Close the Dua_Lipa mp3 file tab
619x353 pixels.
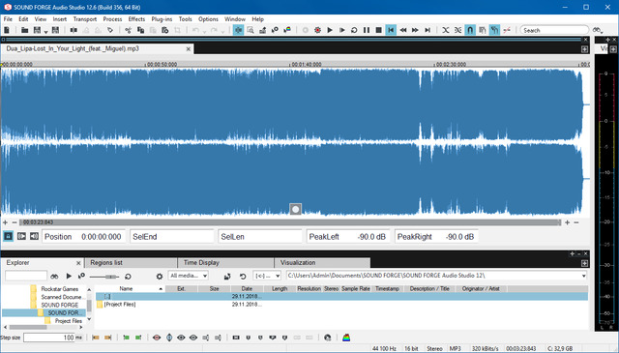click(x=189, y=49)
